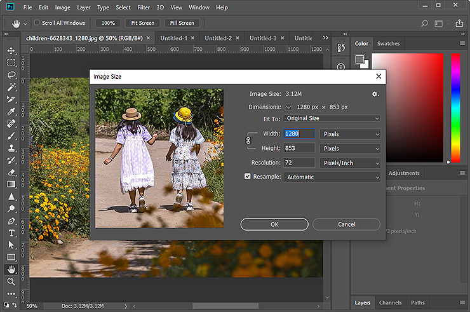The image size is (470, 312).
Task: Switch to the Channels tab
Action: pyautogui.click(x=391, y=302)
